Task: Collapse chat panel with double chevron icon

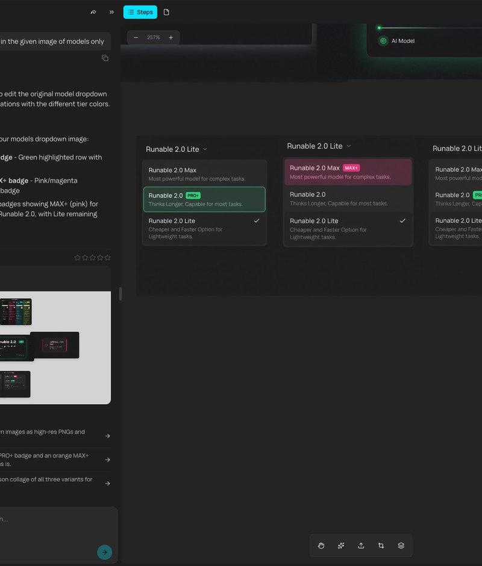Action: coord(111,12)
